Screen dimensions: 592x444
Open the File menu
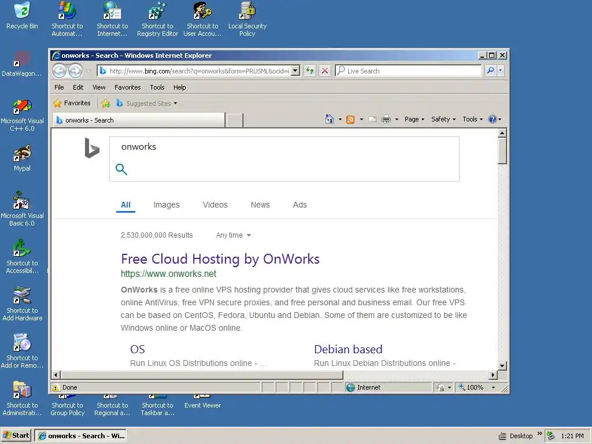pyautogui.click(x=60, y=87)
